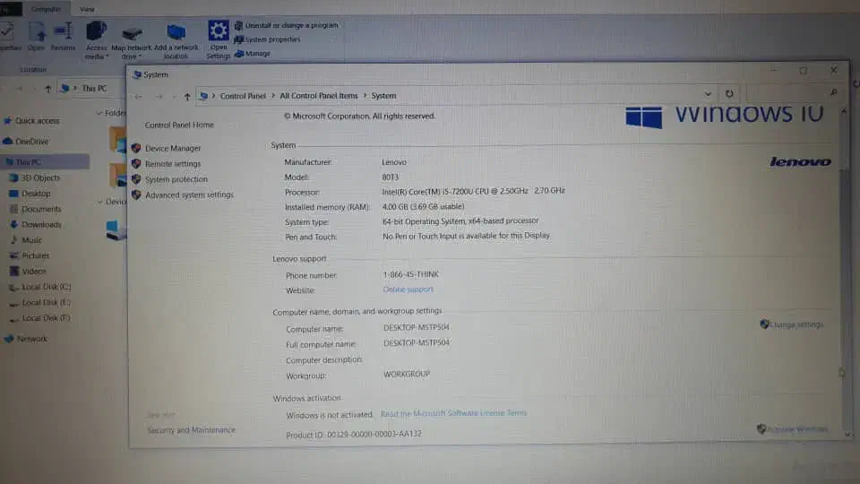Image resolution: width=860 pixels, height=484 pixels.
Task: Click System properties in the ribbon
Action: (268, 39)
